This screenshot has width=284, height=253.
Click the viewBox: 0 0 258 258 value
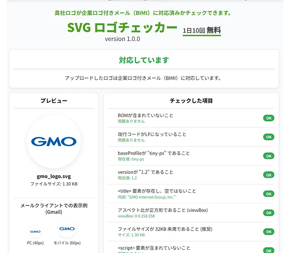[136, 216]
